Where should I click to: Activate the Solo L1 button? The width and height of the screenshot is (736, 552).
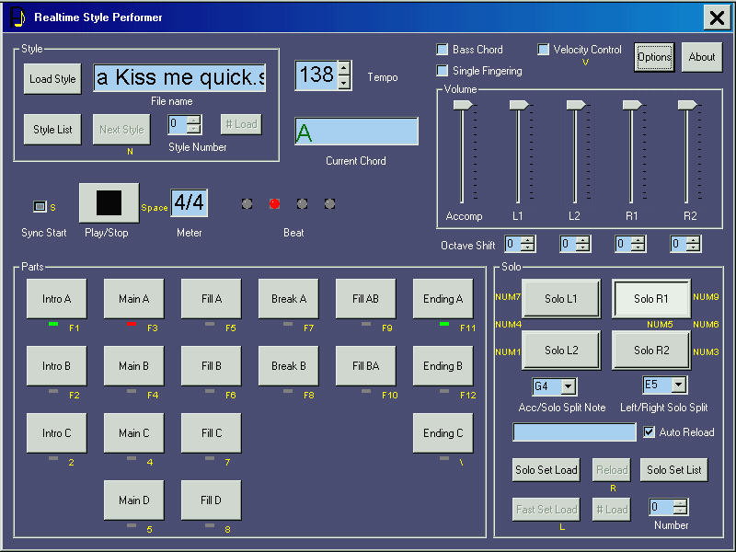(560, 299)
